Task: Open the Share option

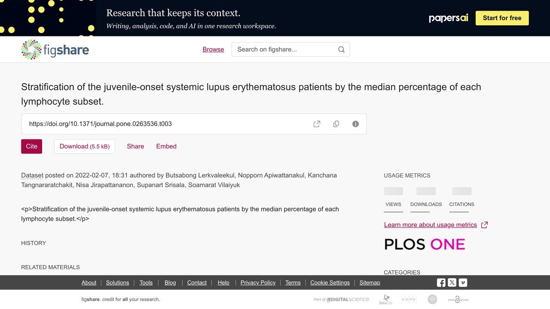Action: click(x=135, y=146)
